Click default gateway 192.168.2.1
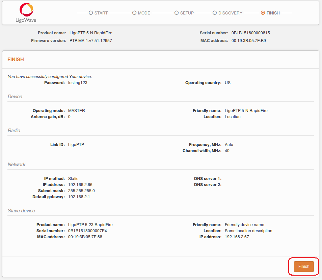Image resolution: width=322 pixels, height=280 pixels. [x=79, y=197]
